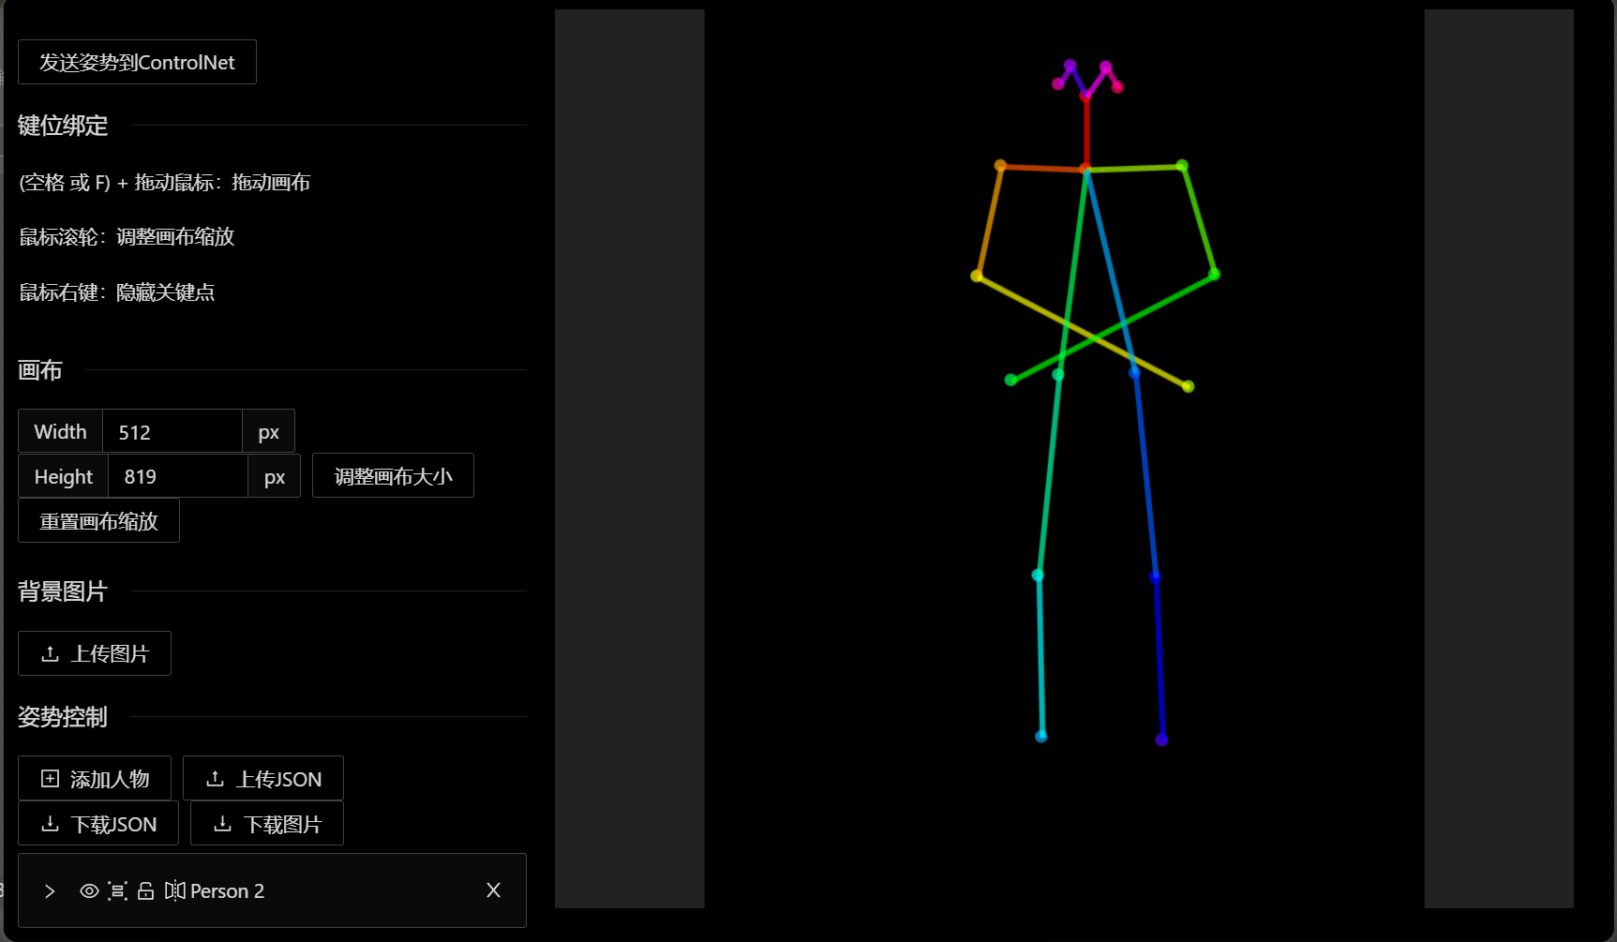
Task: Click the 下载图片 button
Action: point(267,824)
